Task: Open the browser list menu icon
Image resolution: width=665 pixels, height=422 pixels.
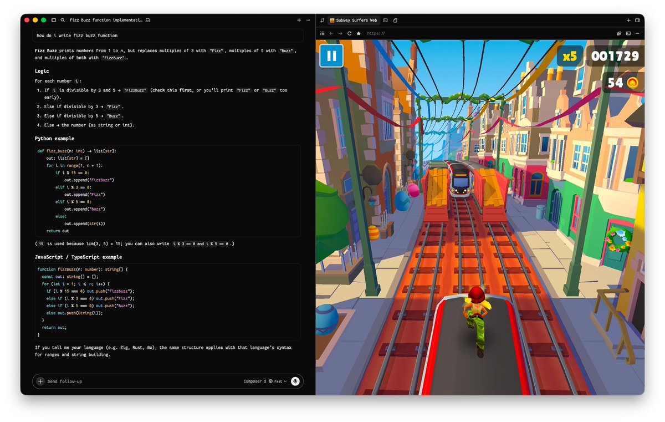Action: pyautogui.click(x=322, y=33)
